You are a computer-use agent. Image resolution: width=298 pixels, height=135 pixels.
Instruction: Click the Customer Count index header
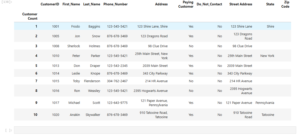click(30, 16)
